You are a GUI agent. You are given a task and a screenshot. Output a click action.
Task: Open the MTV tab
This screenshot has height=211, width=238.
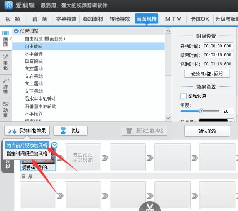[173, 19]
